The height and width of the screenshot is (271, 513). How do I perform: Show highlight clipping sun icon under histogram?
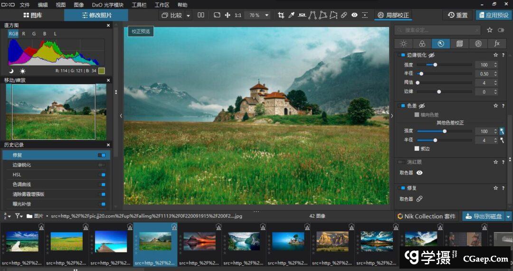click(x=23, y=71)
